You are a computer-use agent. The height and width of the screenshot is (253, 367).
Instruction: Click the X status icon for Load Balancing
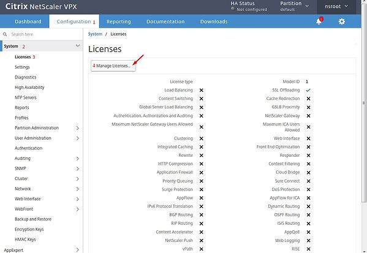202,90
